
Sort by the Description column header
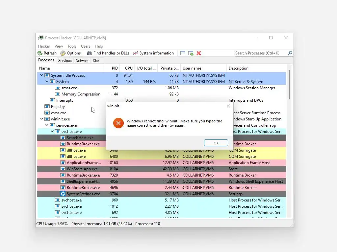[256, 68]
